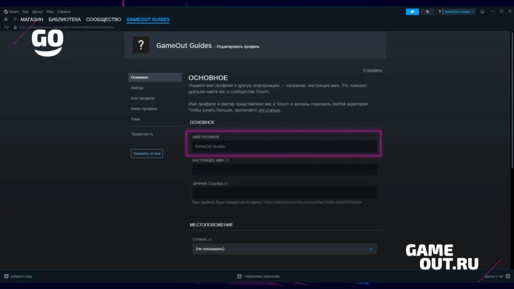Open the Игры menu

(x=50, y=12)
